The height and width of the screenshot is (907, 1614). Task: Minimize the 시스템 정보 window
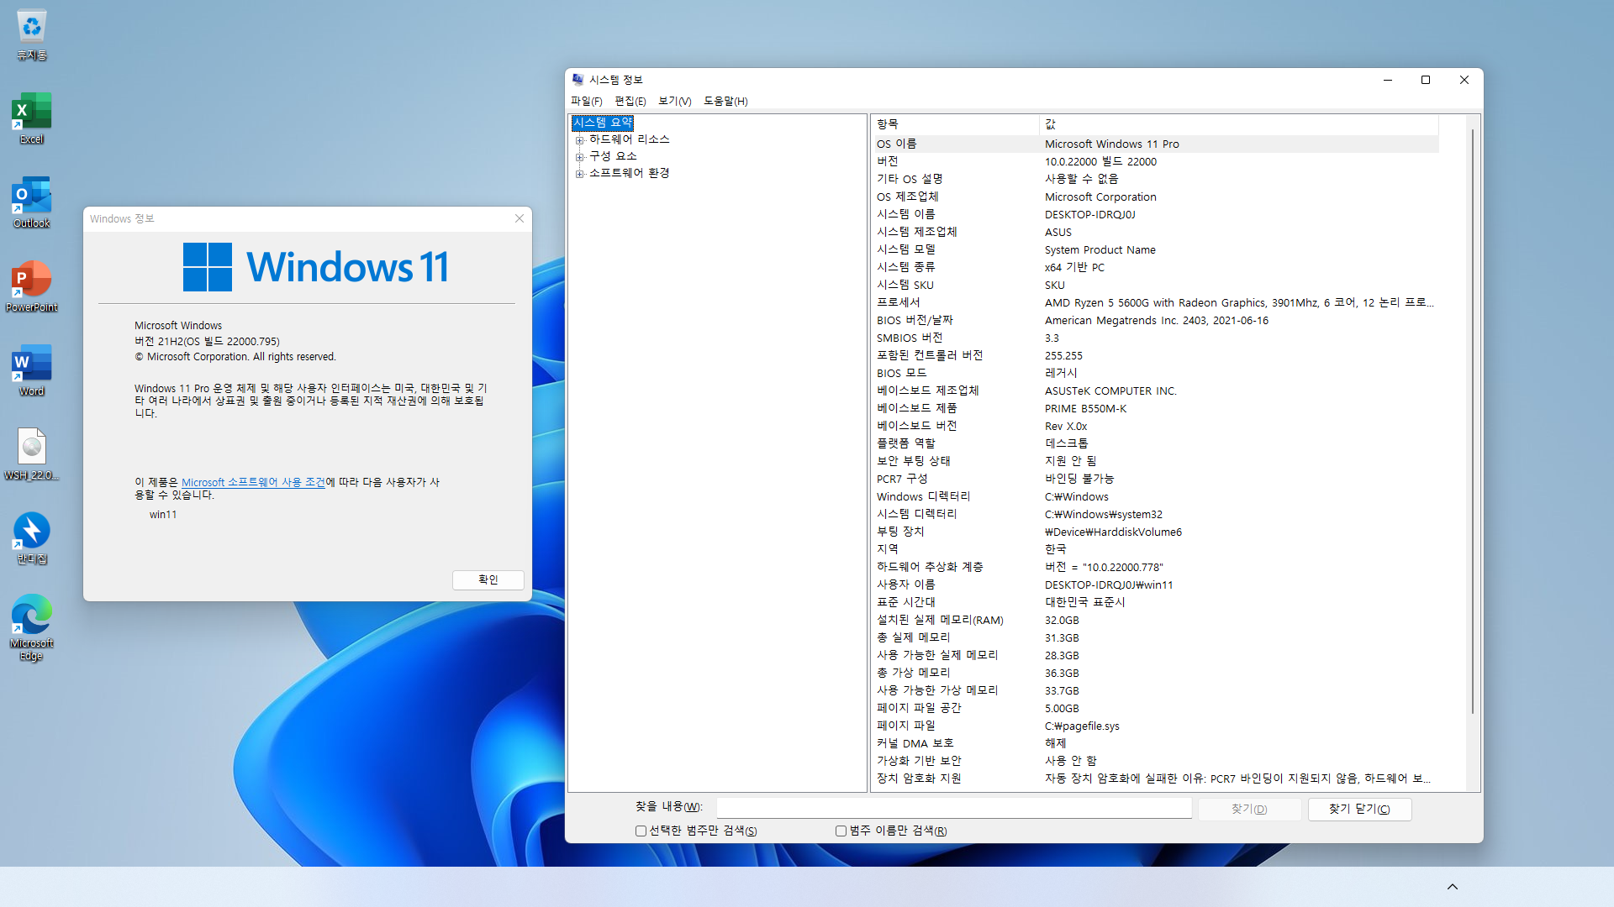point(1388,80)
